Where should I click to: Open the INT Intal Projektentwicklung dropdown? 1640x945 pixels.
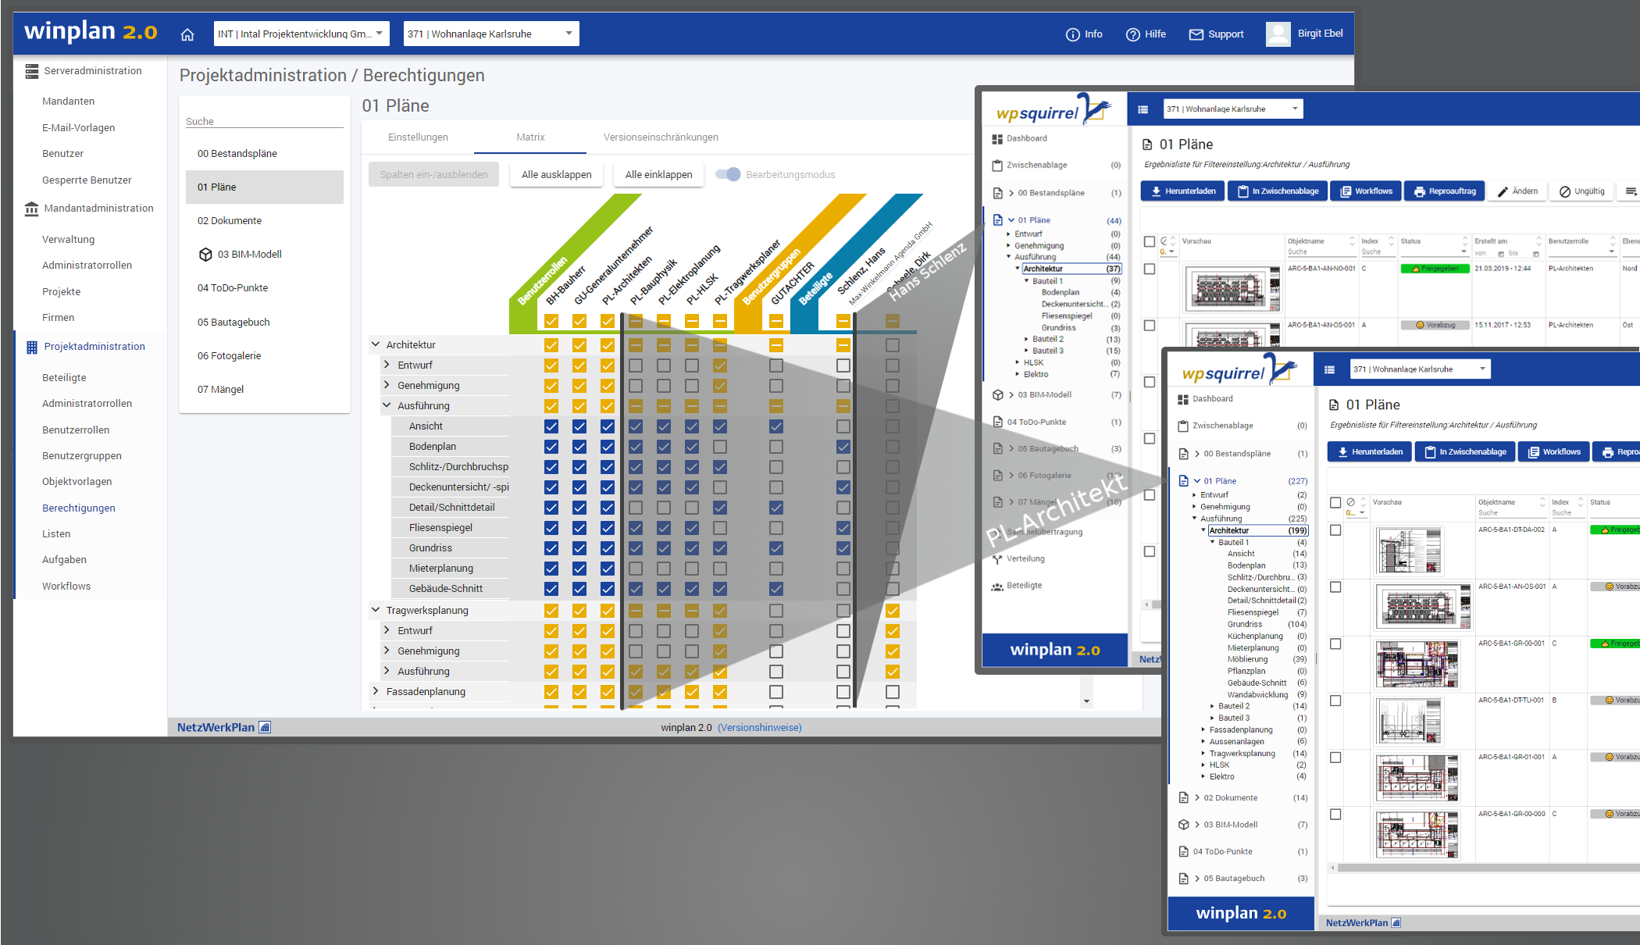point(302,34)
